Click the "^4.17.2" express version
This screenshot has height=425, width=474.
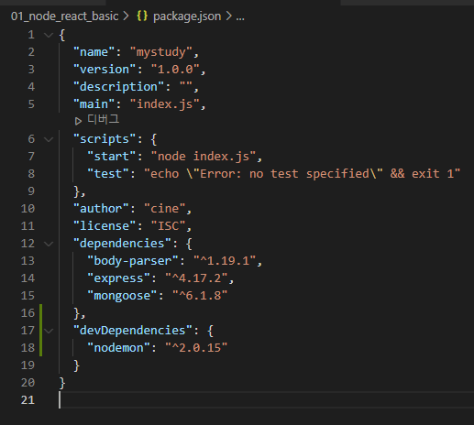[196, 278]
